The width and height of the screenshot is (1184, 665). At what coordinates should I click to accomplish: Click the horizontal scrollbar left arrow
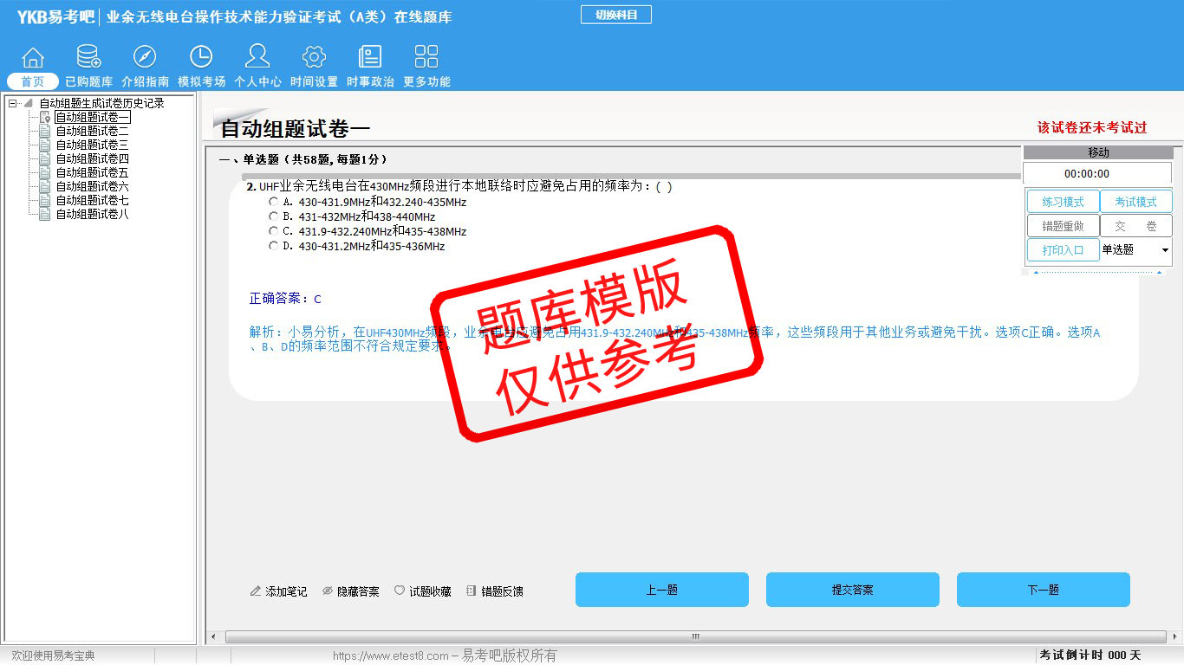(x=214, y=637)
